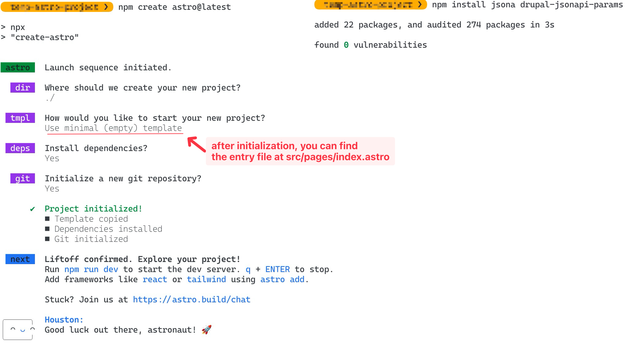Click the square bullet beside Template copied
Viewport: 633px width, 343px height.
[x=47, y=219]
